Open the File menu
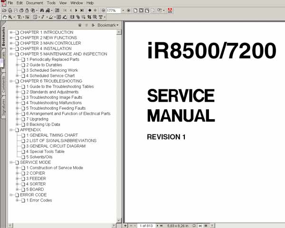 (x=10, y=3)
